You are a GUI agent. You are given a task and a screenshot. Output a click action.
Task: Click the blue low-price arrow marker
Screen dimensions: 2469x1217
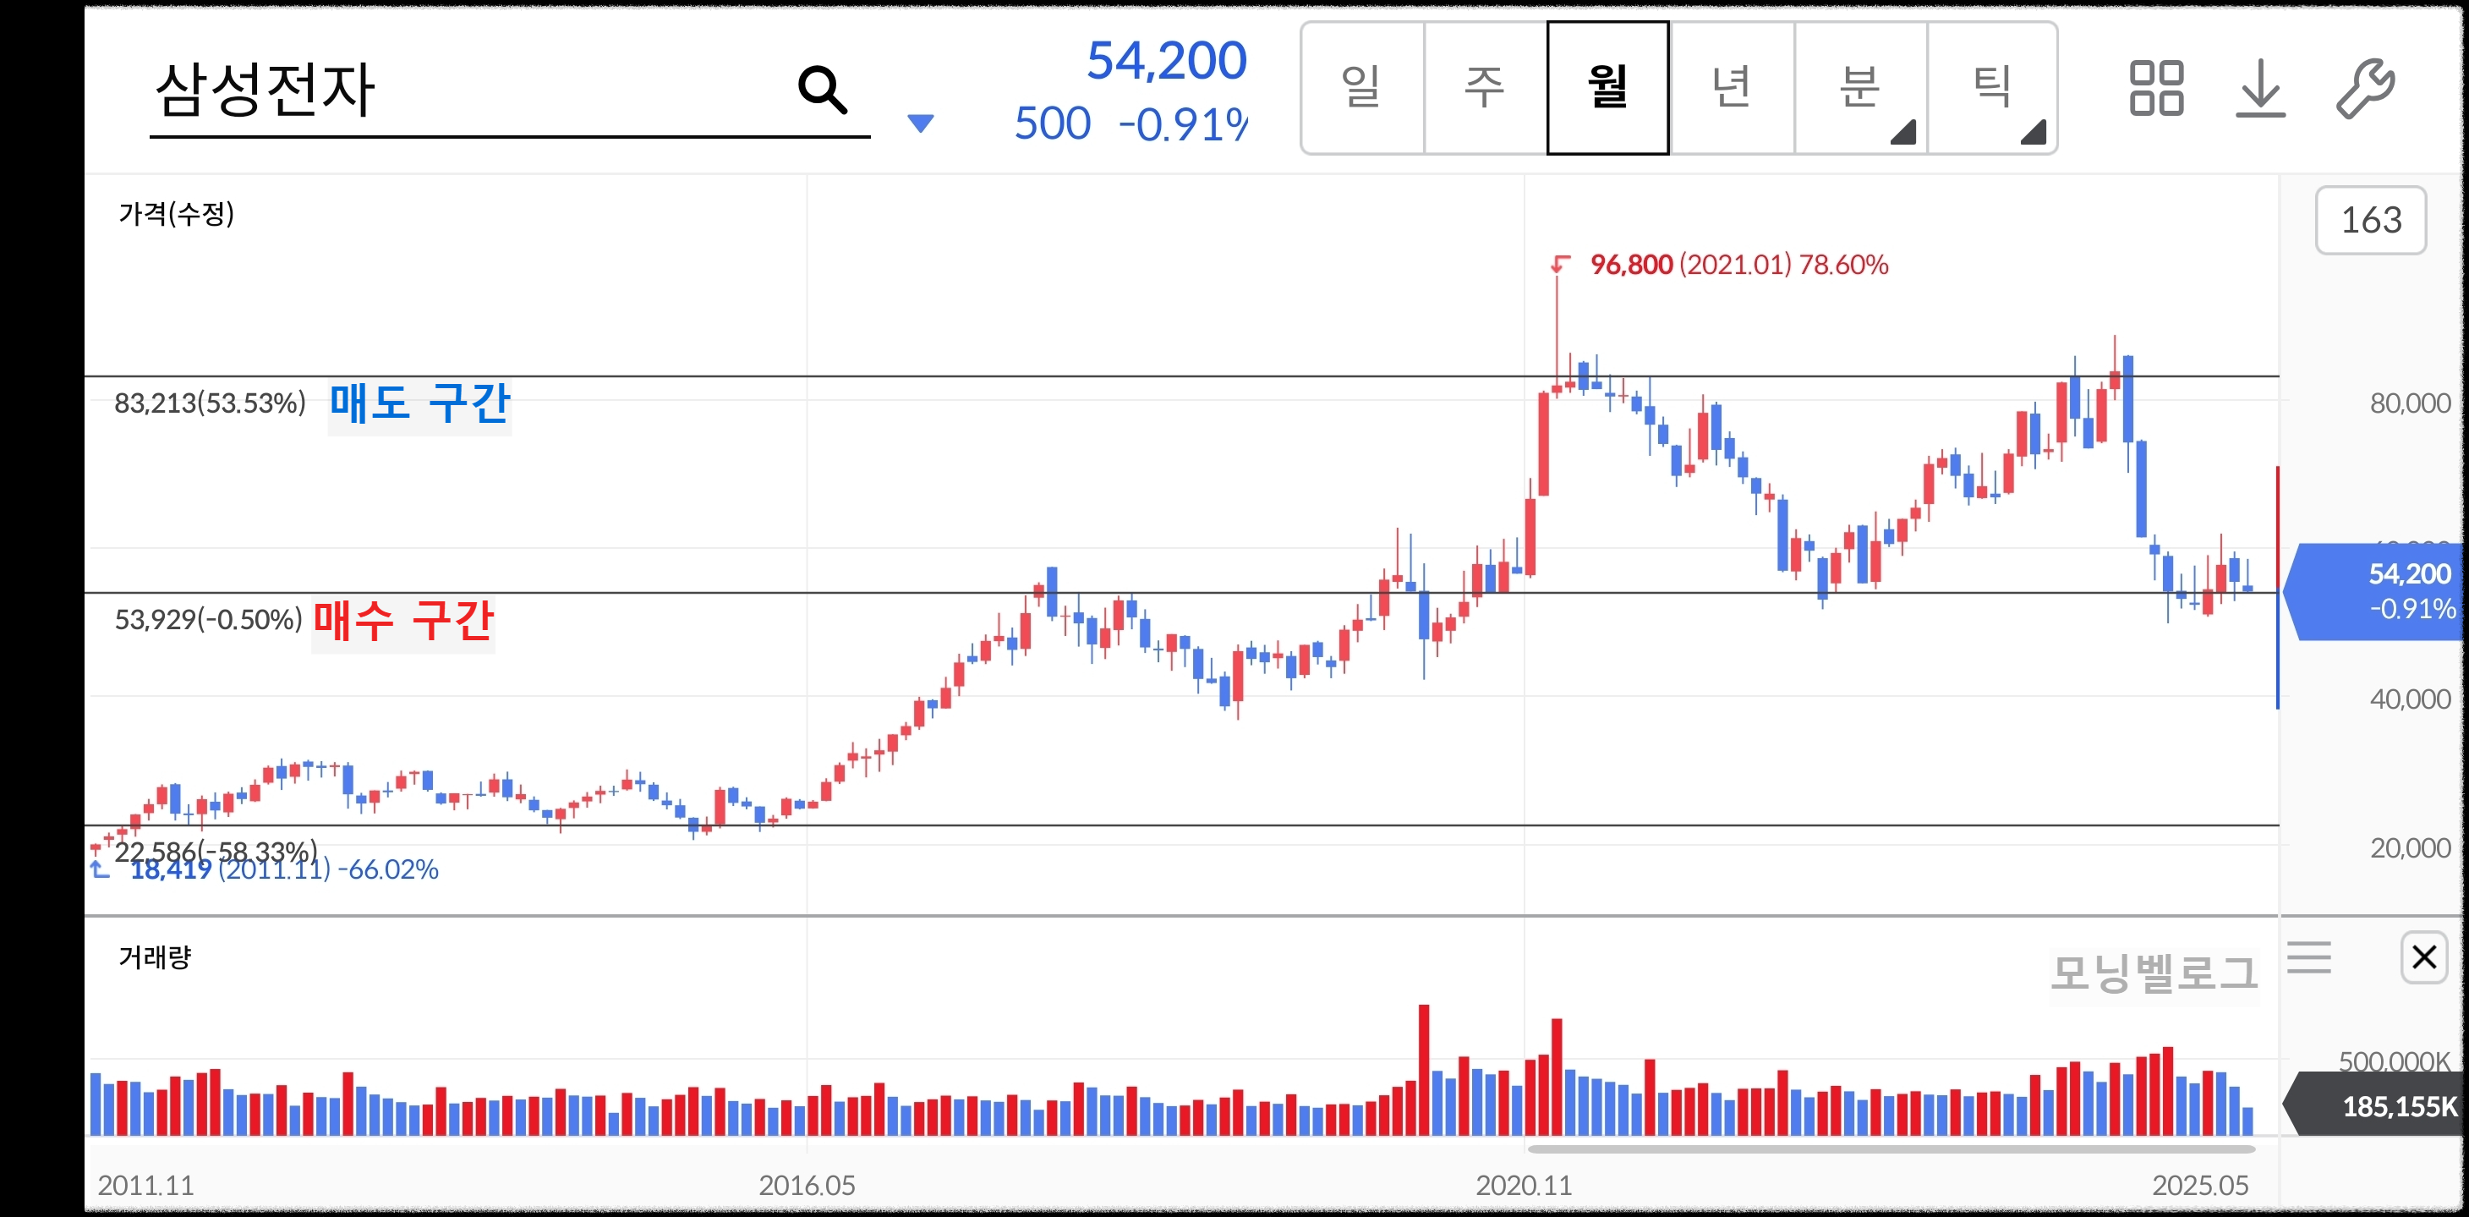point(100,870)
